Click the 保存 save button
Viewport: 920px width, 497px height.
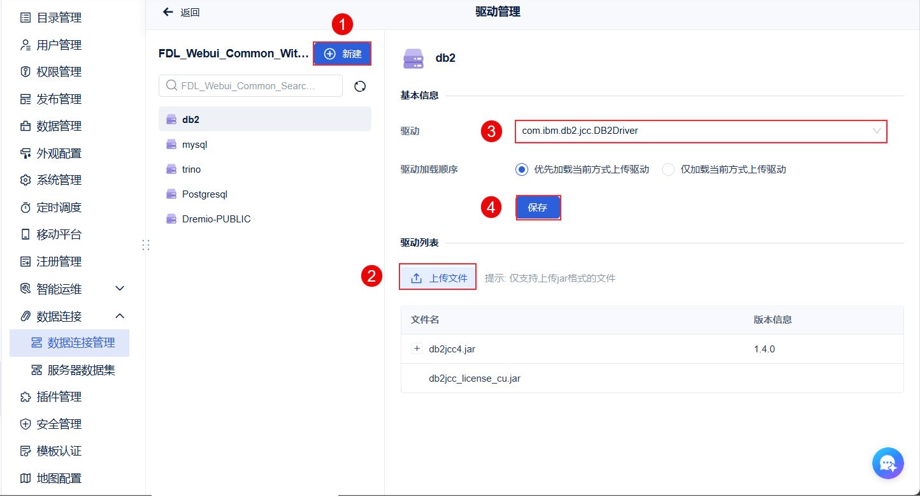click(538, 207)
